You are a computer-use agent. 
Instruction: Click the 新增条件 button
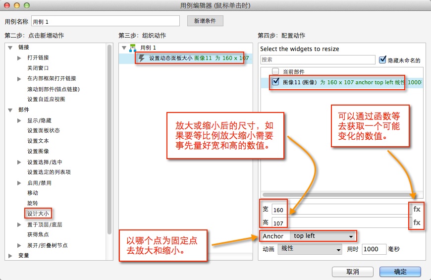[205, 21]
